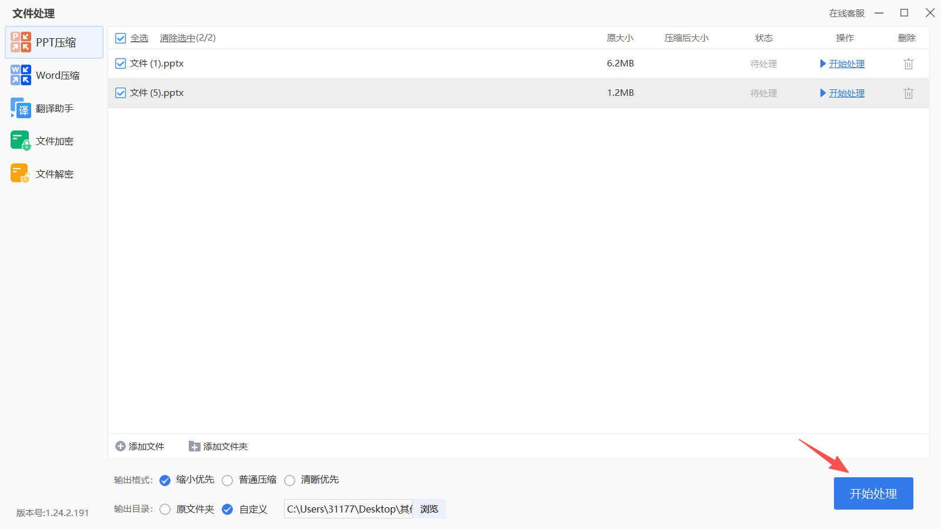Image resolution: width=941 pixels, height=529 pixels.
Task: Uncheck the 文件 (5).pptx checkbox
Action: 121,93
